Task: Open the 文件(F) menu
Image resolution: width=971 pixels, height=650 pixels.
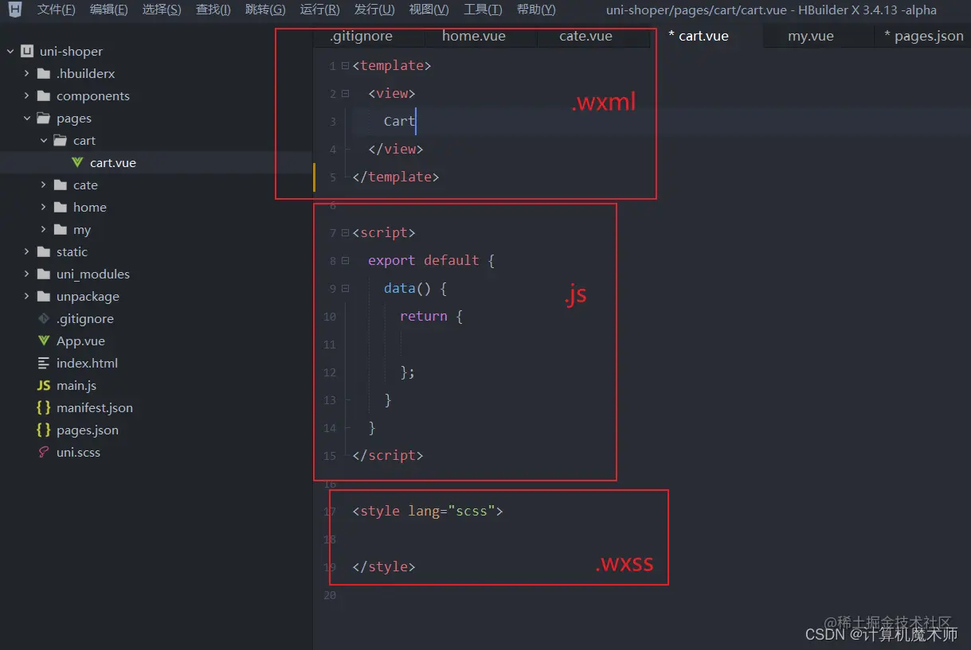Action: pyautogui.click(x=56, y=10)
